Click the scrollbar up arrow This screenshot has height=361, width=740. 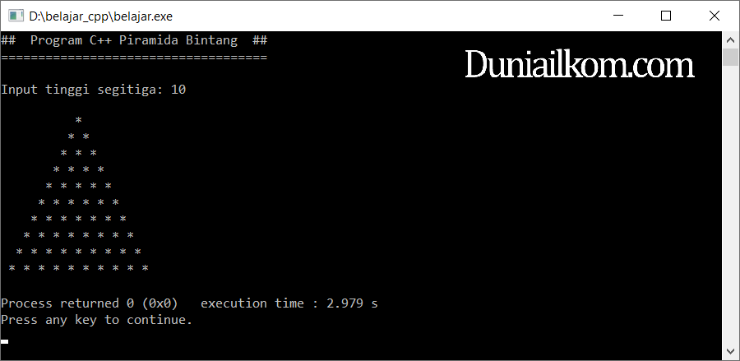coord(731,40)
